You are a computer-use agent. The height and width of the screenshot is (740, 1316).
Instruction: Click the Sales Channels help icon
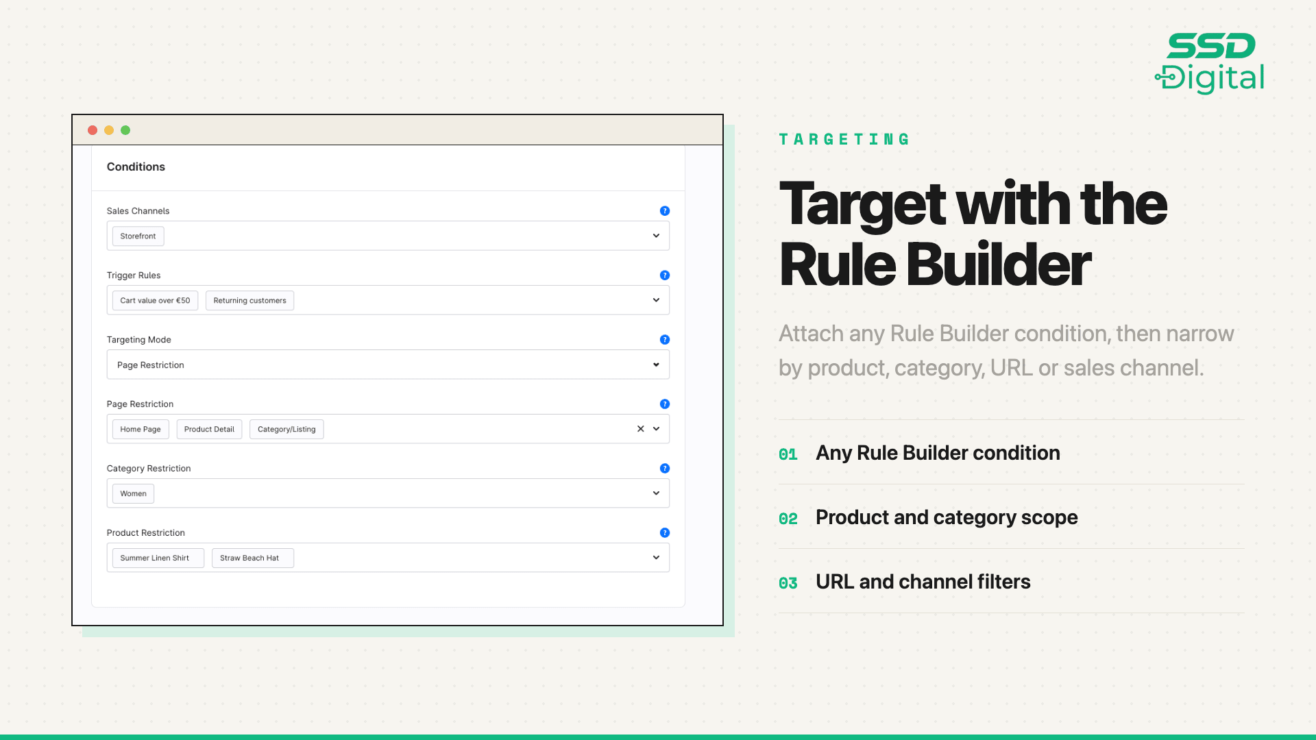[664, 211]
